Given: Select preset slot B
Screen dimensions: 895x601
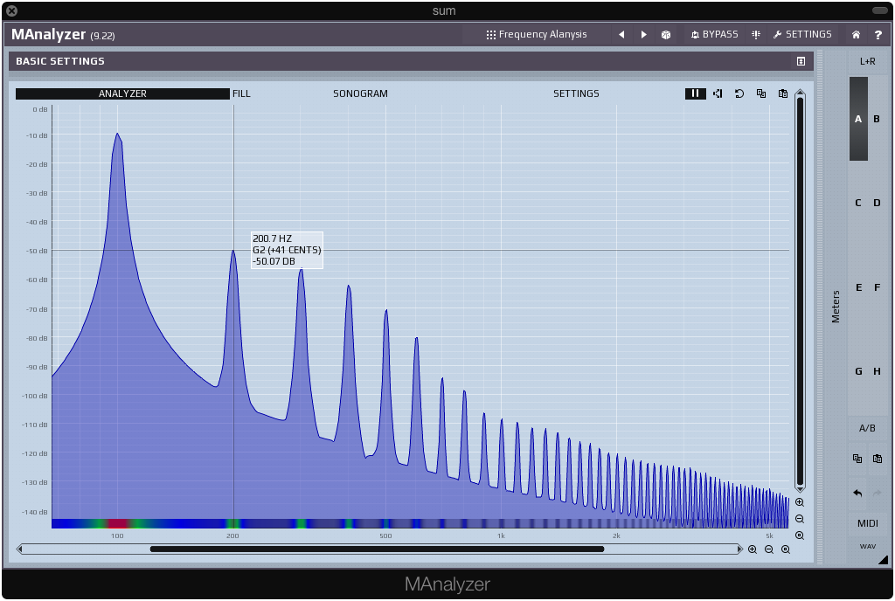Looking at the screenshot, I should (x=877, y=119).
